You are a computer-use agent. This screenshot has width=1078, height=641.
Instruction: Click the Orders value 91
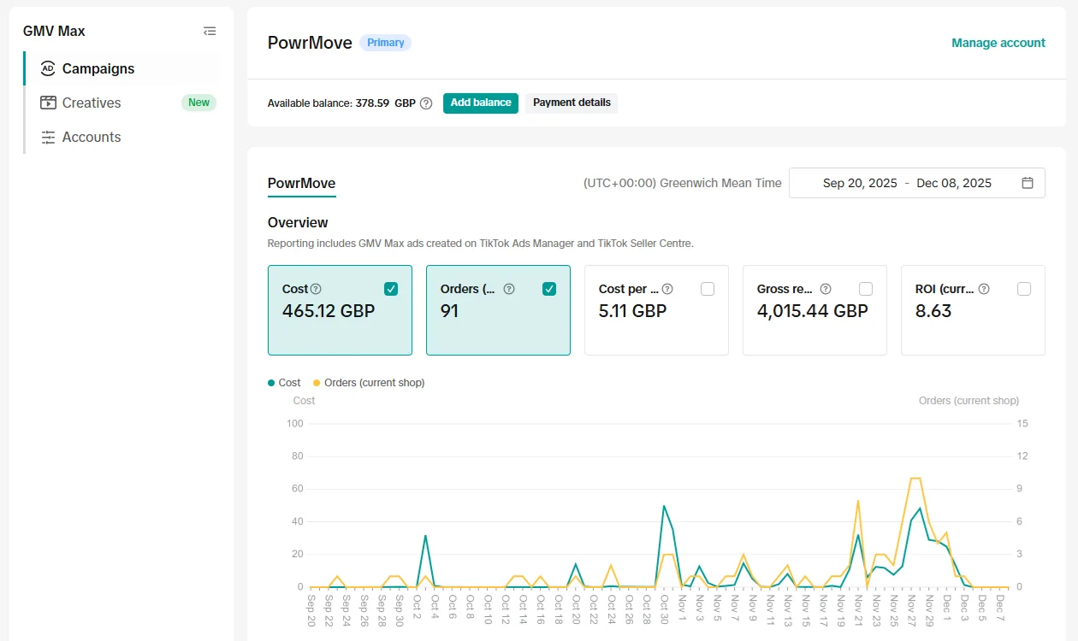click(449, 311)
